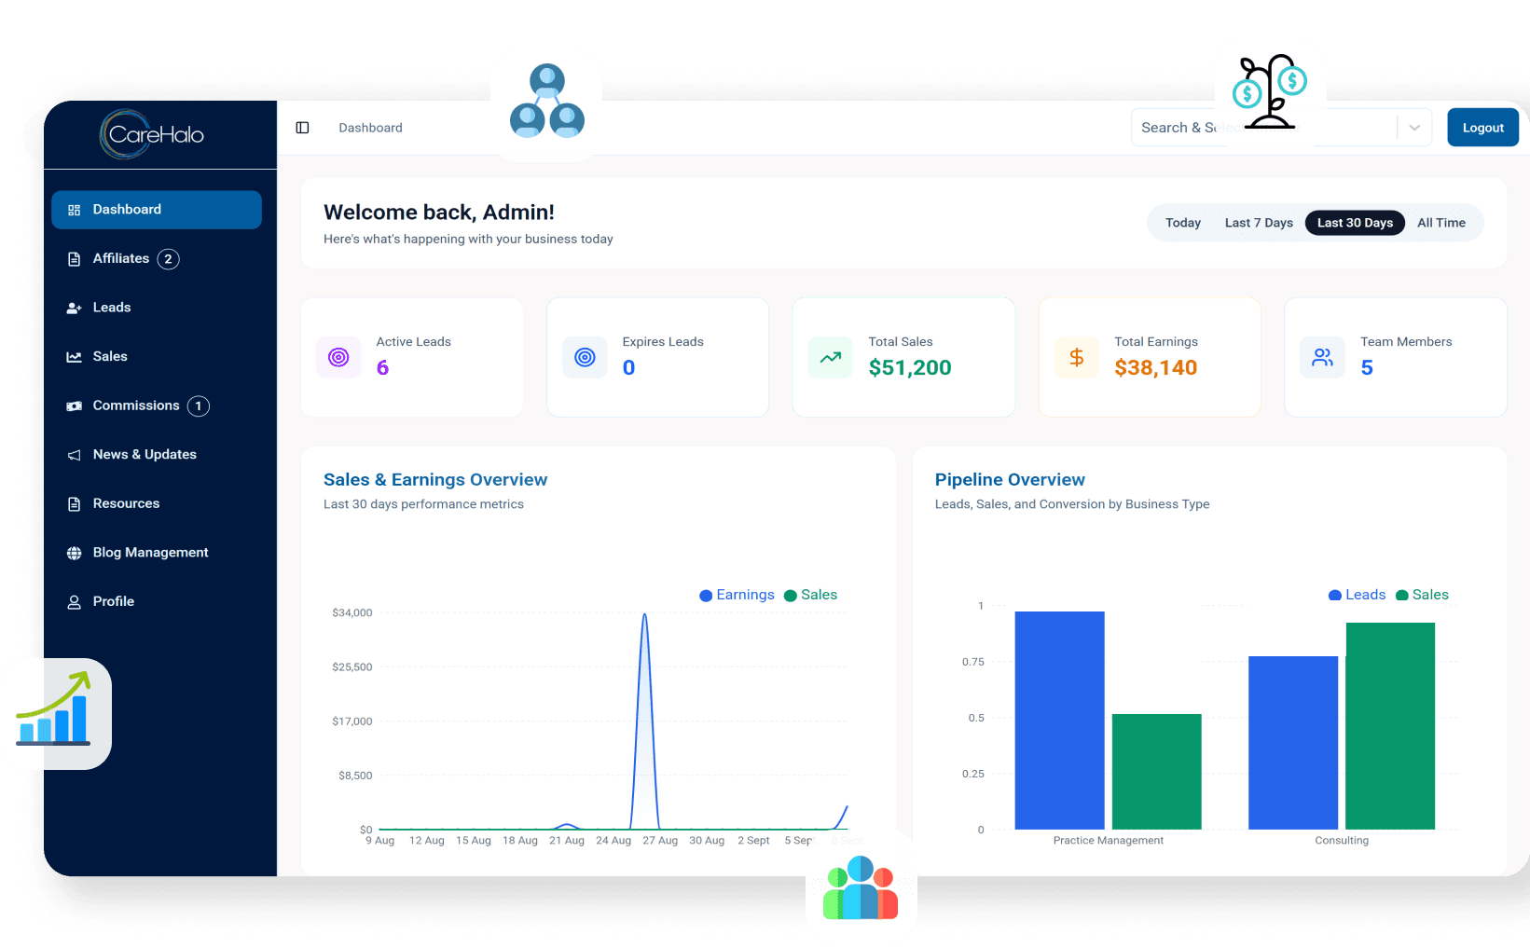Toggle the sidebar collapse icon

pyautogui.click(x=302, y=128)
